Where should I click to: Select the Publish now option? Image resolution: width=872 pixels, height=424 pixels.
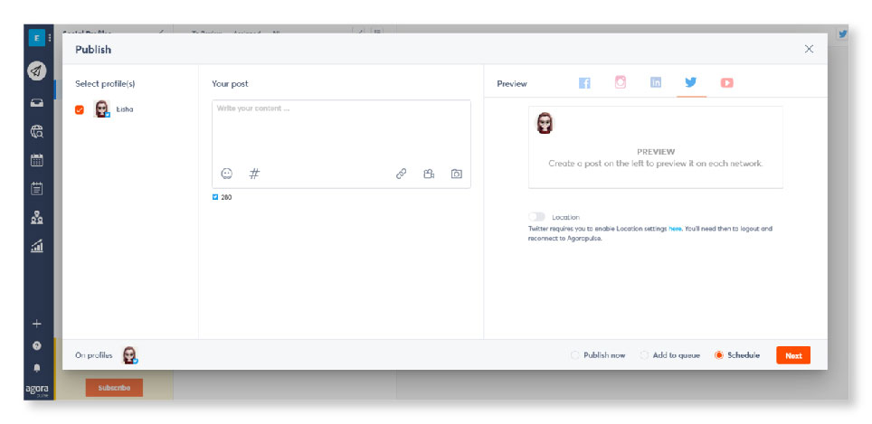click(598, 355)
